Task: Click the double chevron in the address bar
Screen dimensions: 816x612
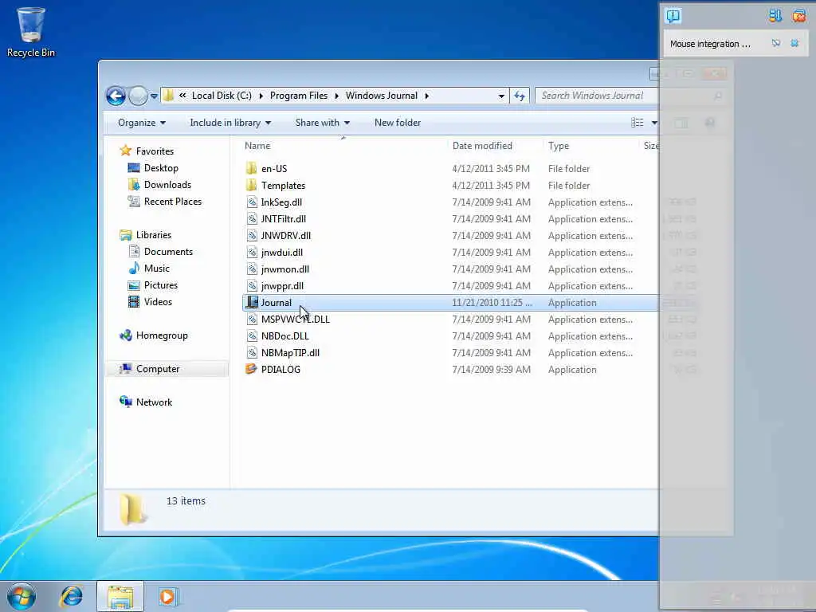Action: 182,96
